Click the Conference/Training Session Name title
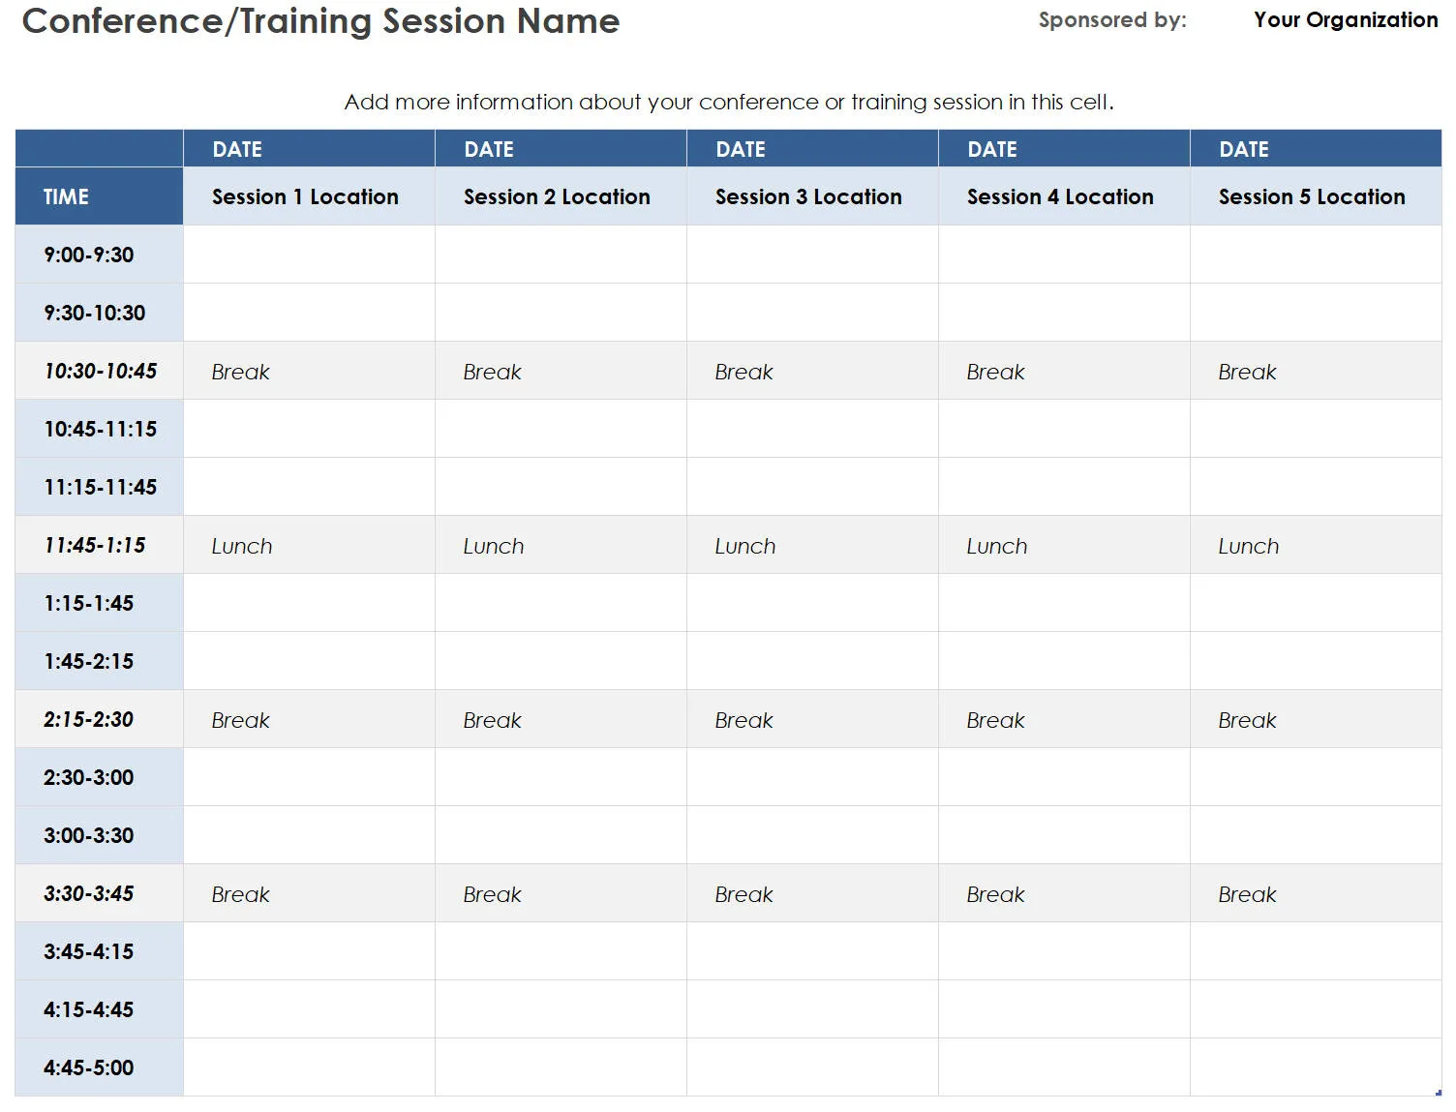1456x1112 pixels. click(320, 21)
